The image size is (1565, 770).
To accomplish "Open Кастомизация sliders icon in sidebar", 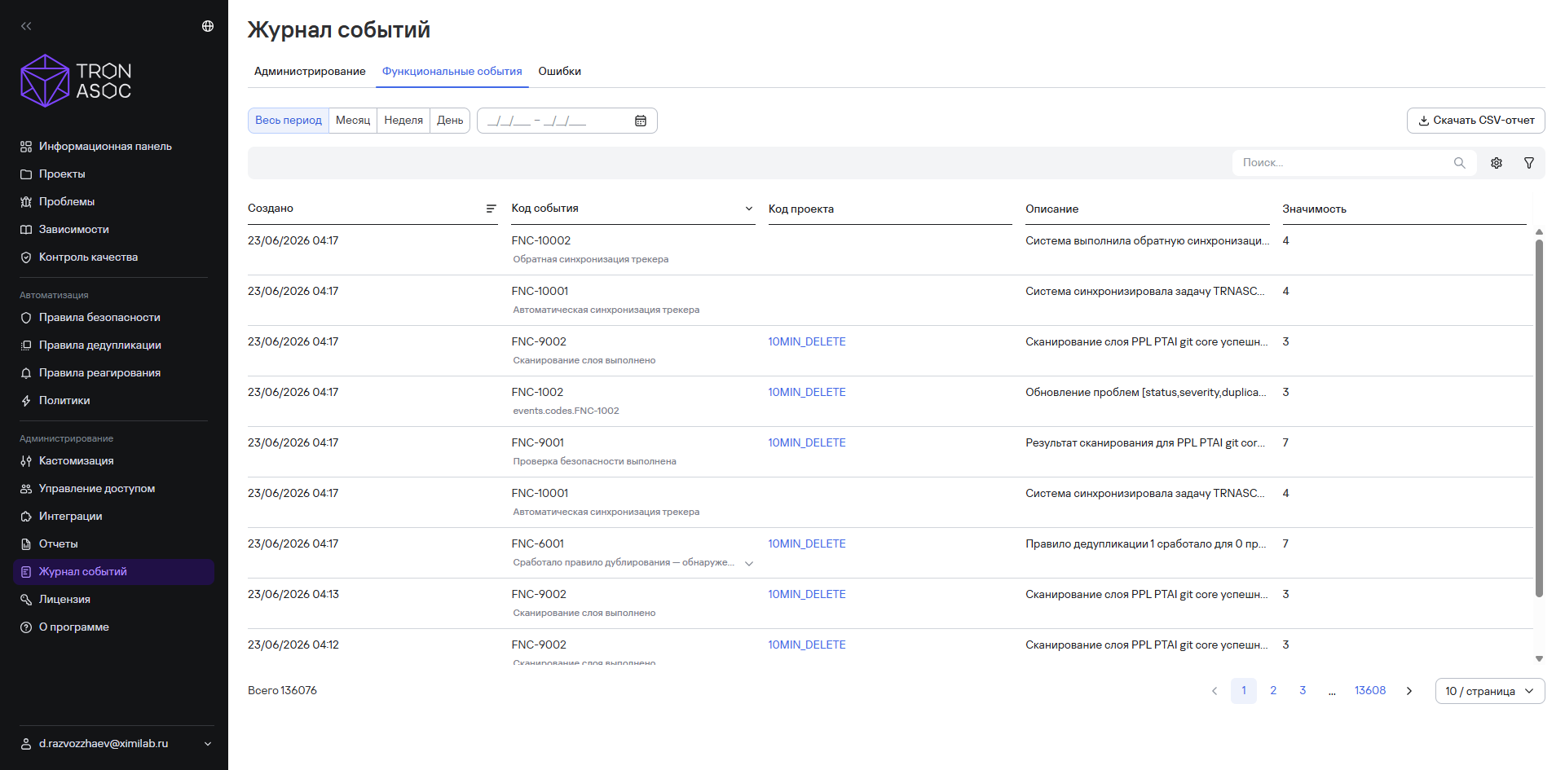I will 26,461.
